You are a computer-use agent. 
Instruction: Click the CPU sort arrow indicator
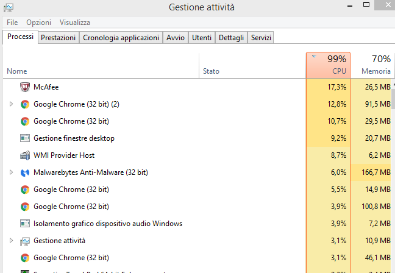[x=314, y=57]
